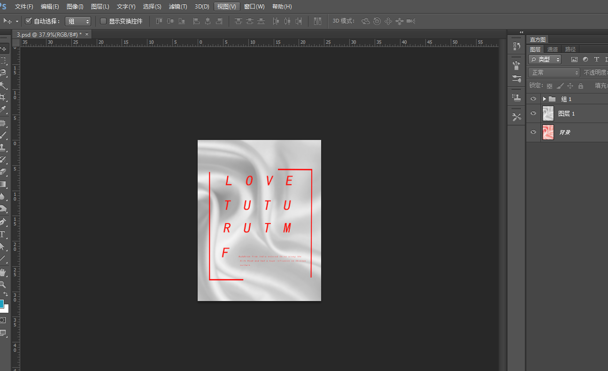Toggle lock position
This screenshot has height=371, width=608.
click(x=570, y=86)
